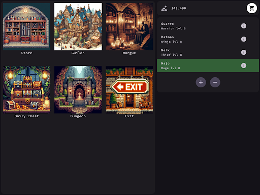Click the Dungeon label

78,116
